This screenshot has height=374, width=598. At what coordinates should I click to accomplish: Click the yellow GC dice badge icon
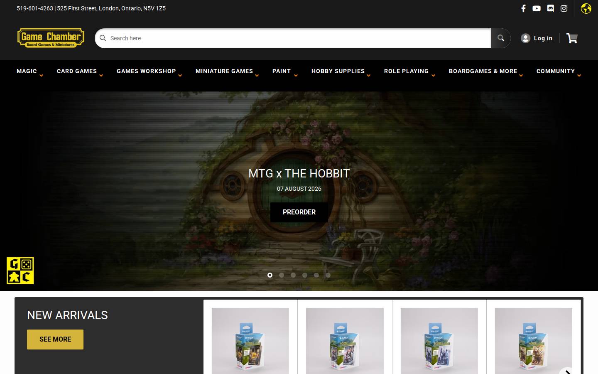[20, 271]
